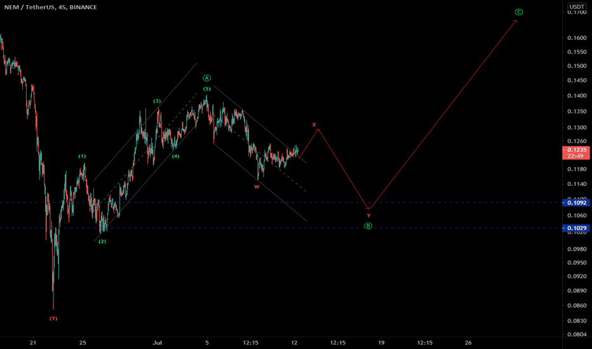Click the 0.0920 price axis value

[x=577, y=276]
